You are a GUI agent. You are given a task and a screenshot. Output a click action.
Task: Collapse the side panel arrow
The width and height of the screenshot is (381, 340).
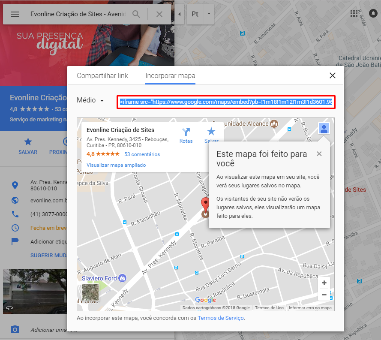pos(180,14)
